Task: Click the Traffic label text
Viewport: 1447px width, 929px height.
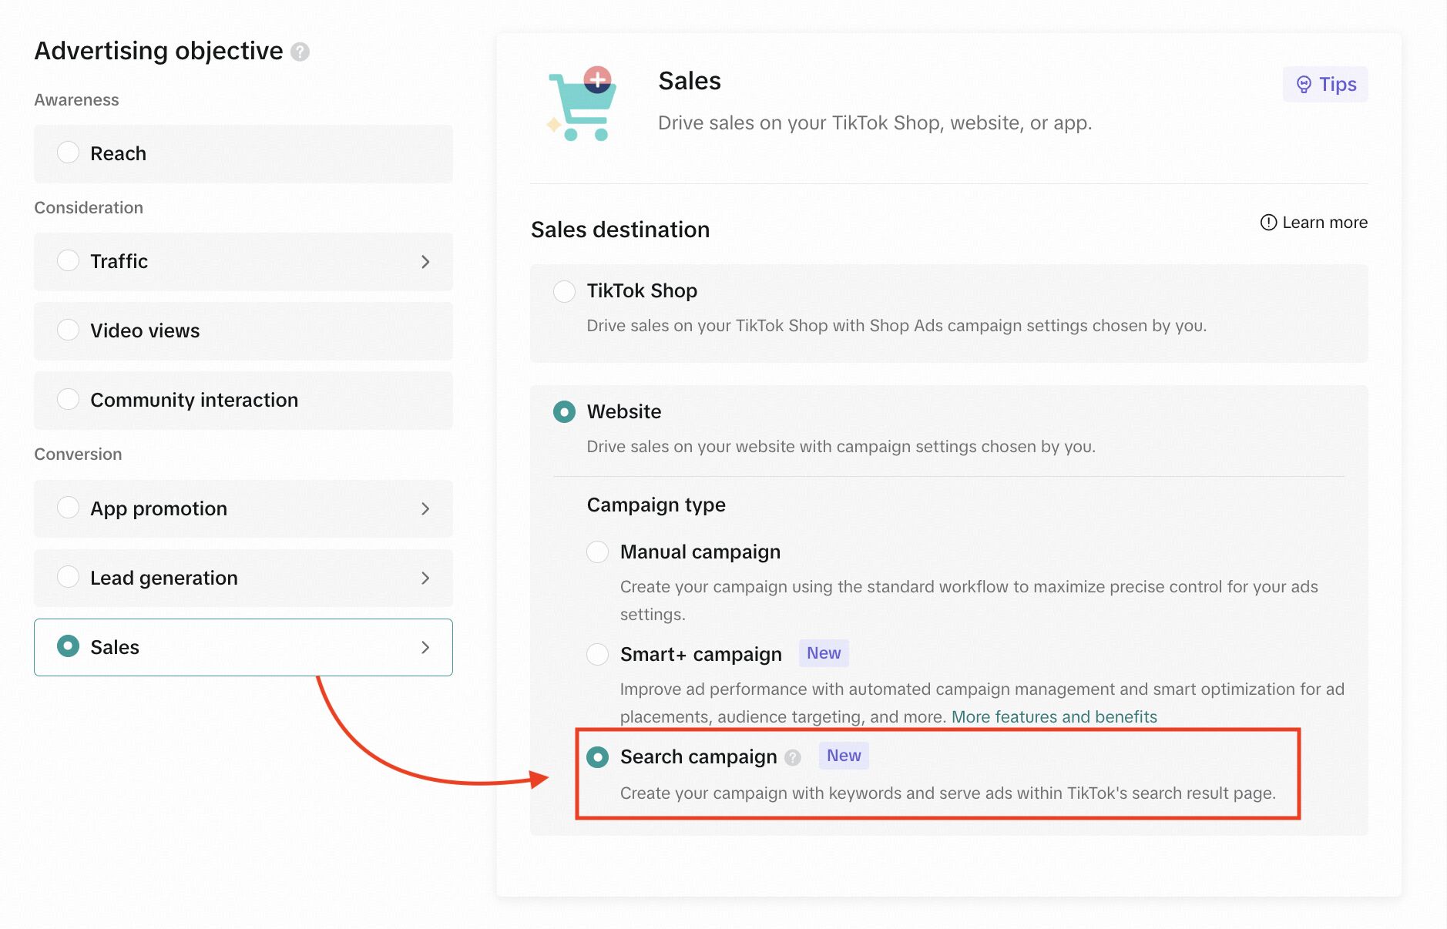Action: coord(119,262)
